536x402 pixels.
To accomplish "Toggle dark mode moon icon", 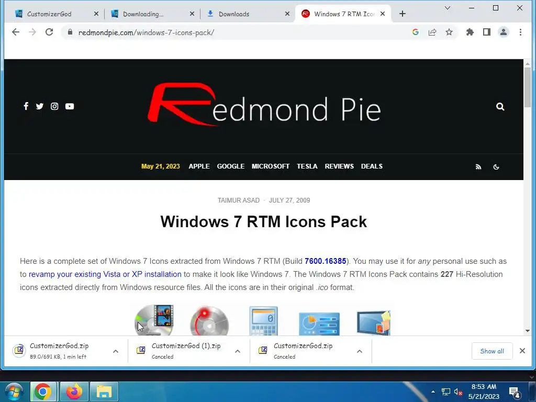I will point(496,167).
